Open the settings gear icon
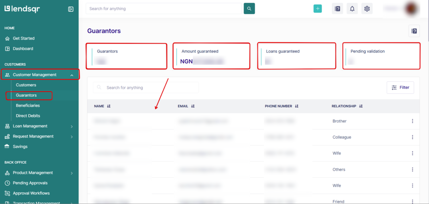This screenshot has width=429, height=204. point(367,9)
